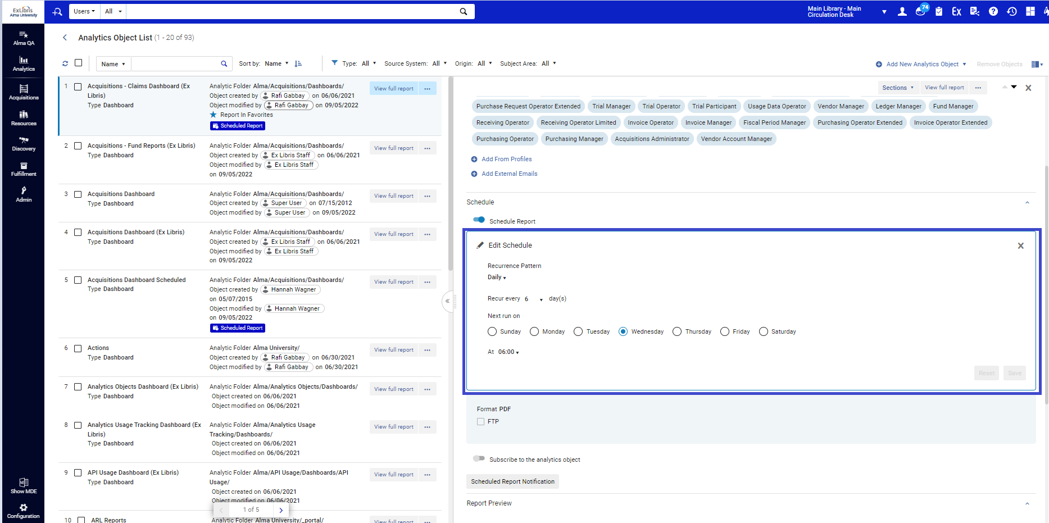Open the Subject Area filter dropdown
This screenshot has width=1049, height=523.
[x=549, y=63]
